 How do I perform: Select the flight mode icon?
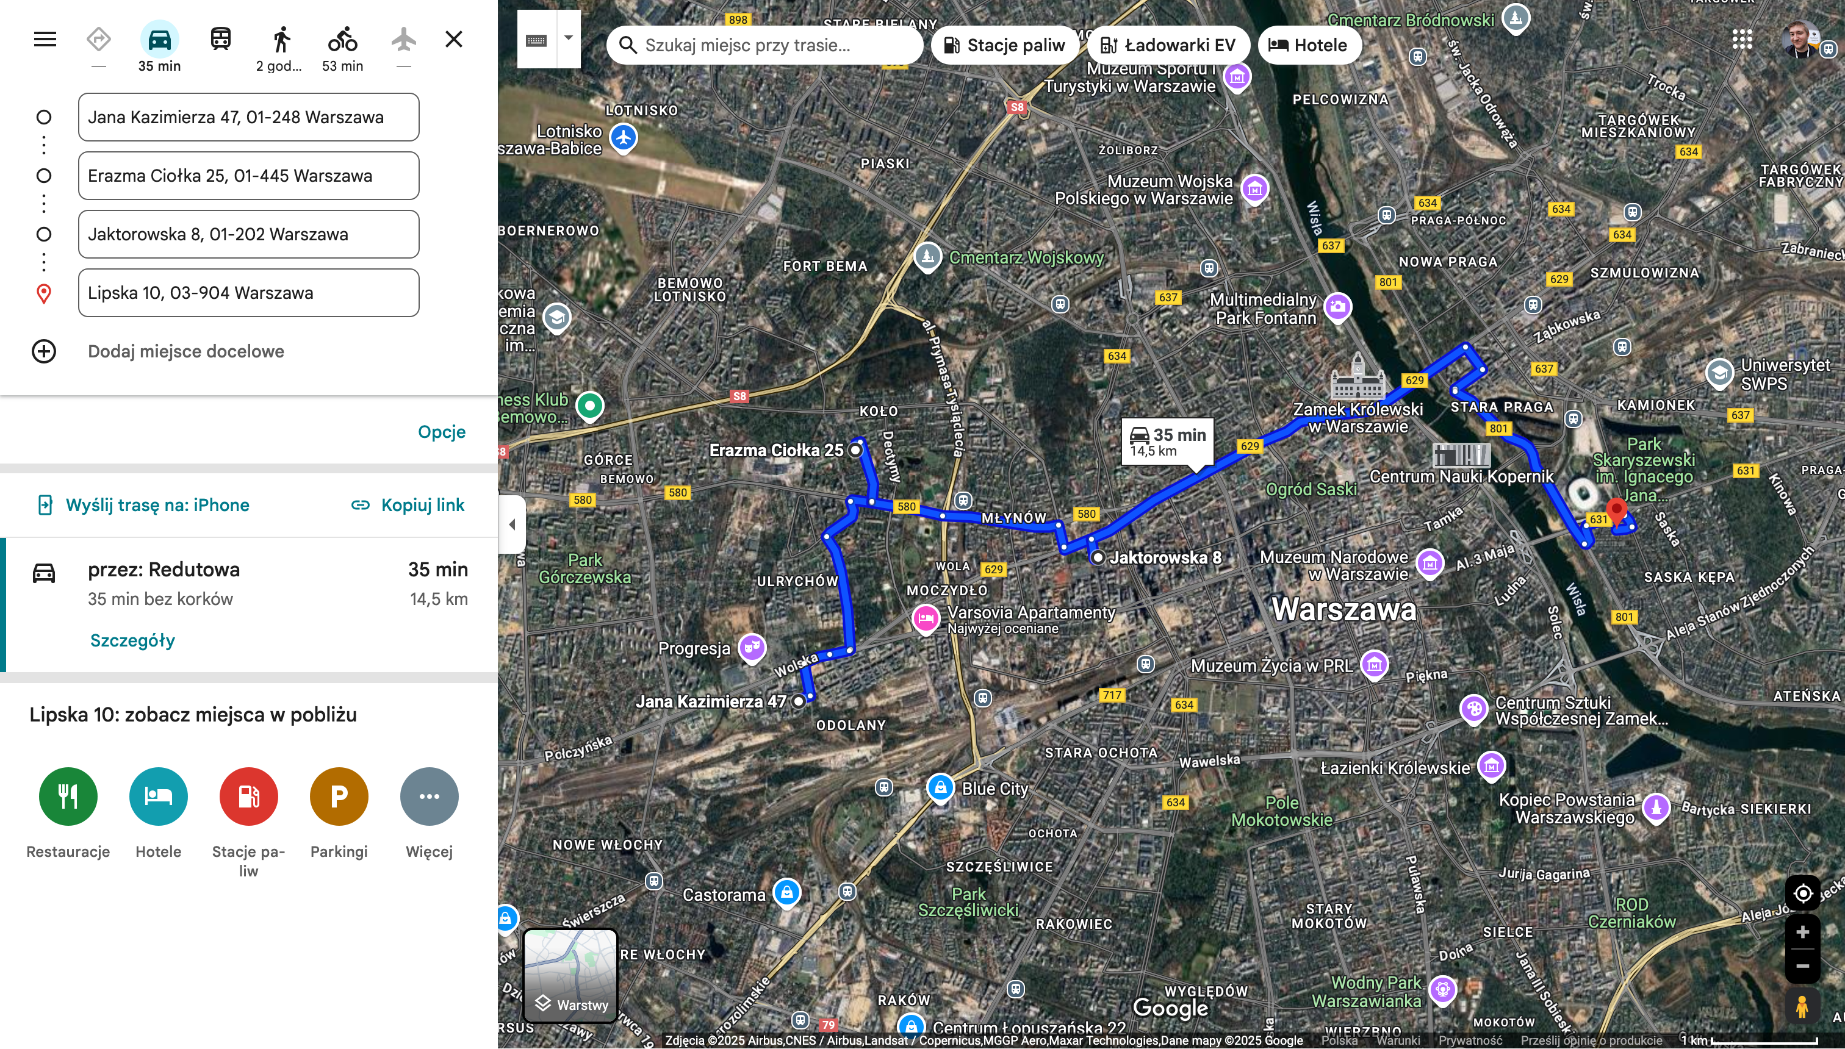point(404,39)
